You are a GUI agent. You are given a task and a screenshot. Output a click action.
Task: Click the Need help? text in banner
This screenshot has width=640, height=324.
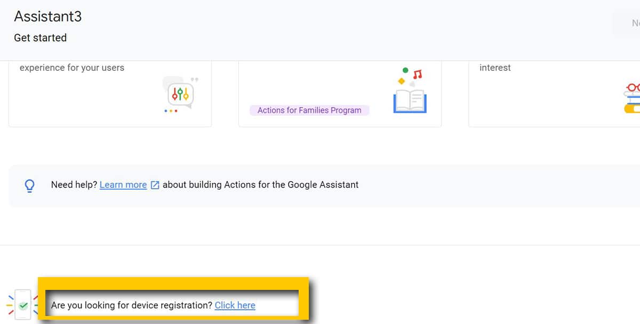tap(74, 185)
